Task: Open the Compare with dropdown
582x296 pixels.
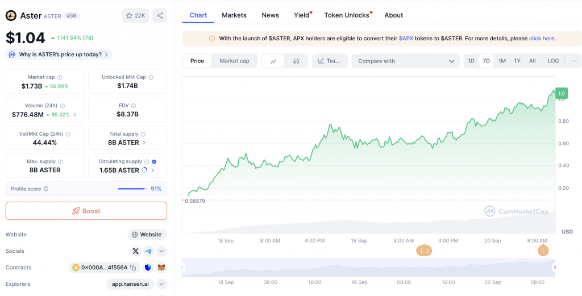Action: pos(406,61)
